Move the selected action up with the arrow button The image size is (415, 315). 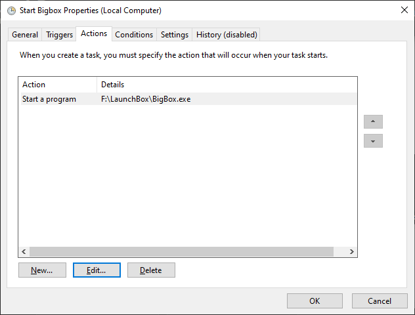[x=373, y=121]
